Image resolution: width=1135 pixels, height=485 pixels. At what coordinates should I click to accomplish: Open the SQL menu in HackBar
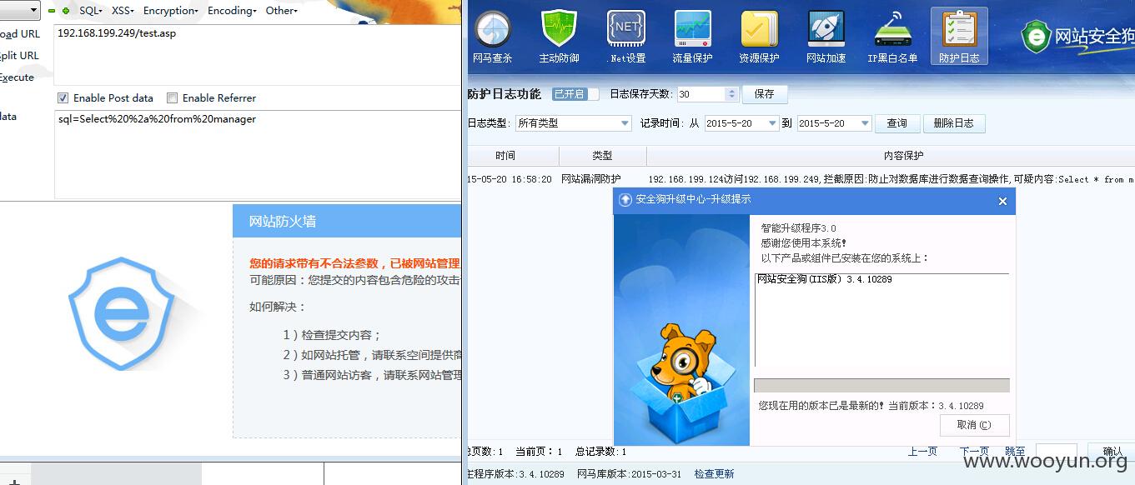click(x=90, y=11)
